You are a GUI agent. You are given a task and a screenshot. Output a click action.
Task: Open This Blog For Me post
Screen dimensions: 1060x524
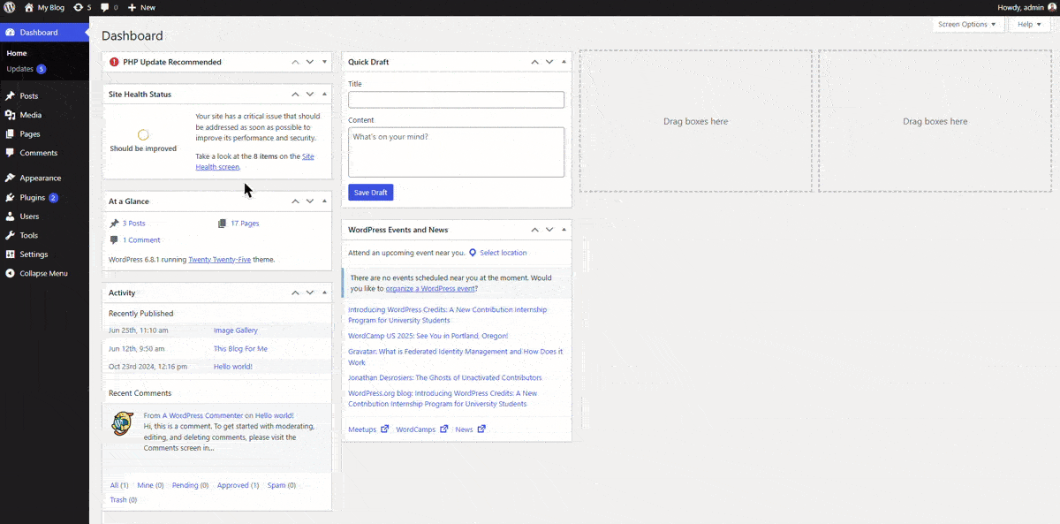[x=240, y=349]
